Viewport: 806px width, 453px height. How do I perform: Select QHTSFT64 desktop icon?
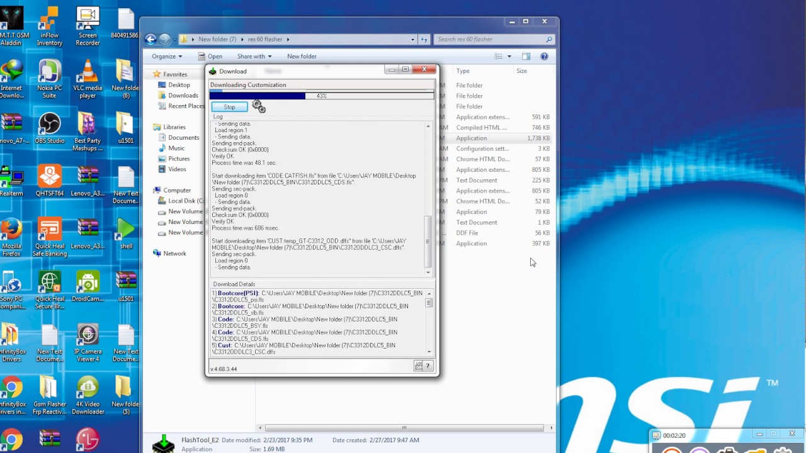tap(49, 181)
